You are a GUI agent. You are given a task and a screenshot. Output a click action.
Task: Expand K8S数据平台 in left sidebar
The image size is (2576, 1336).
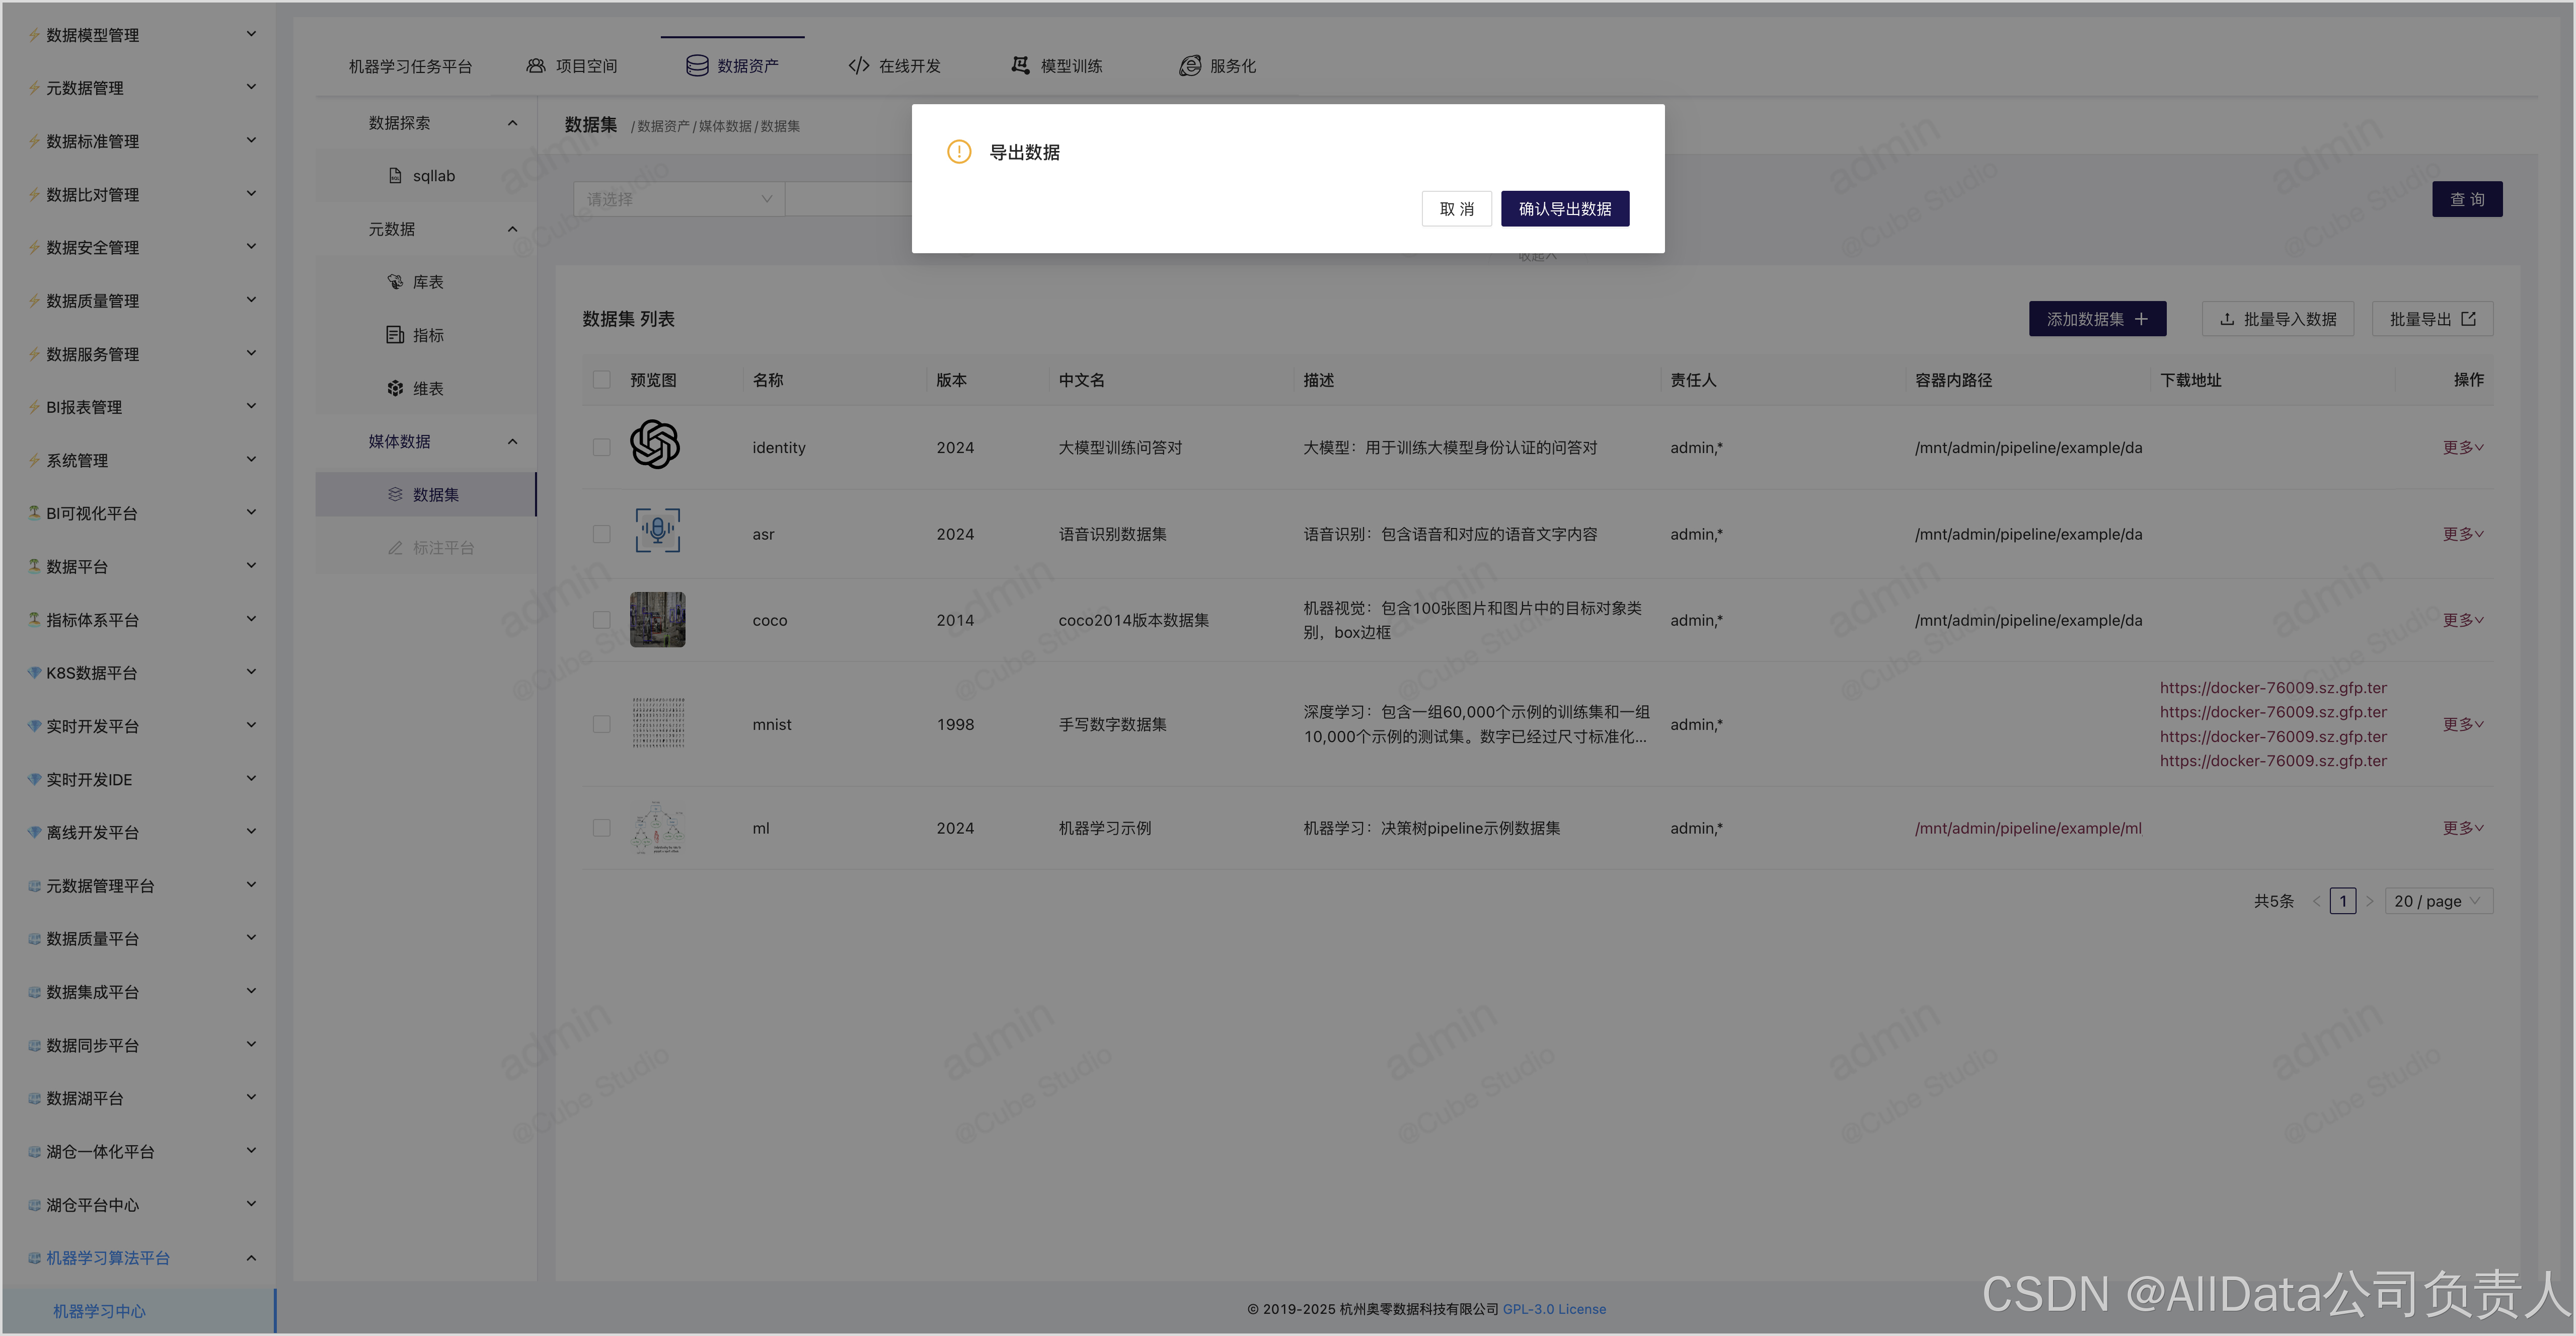point(140,673)
